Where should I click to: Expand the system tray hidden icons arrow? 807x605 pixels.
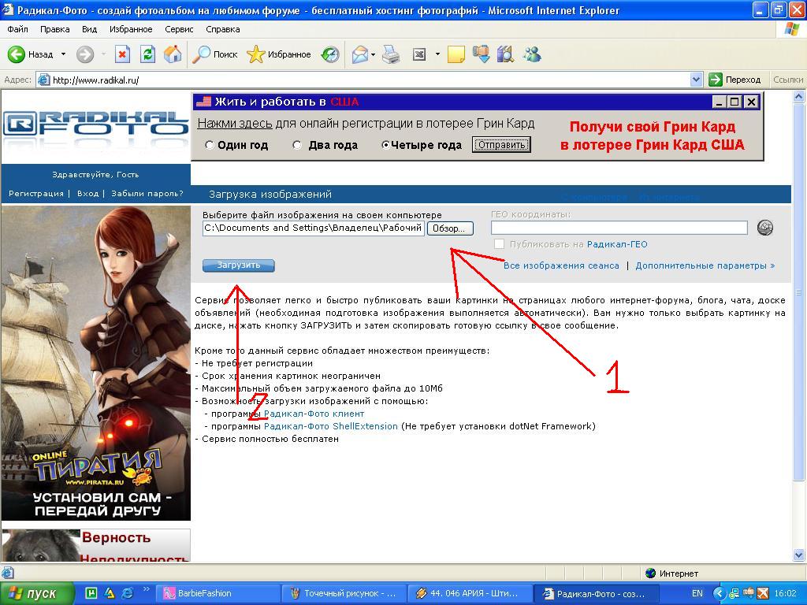pyautogui.click(x=720, y=593)
